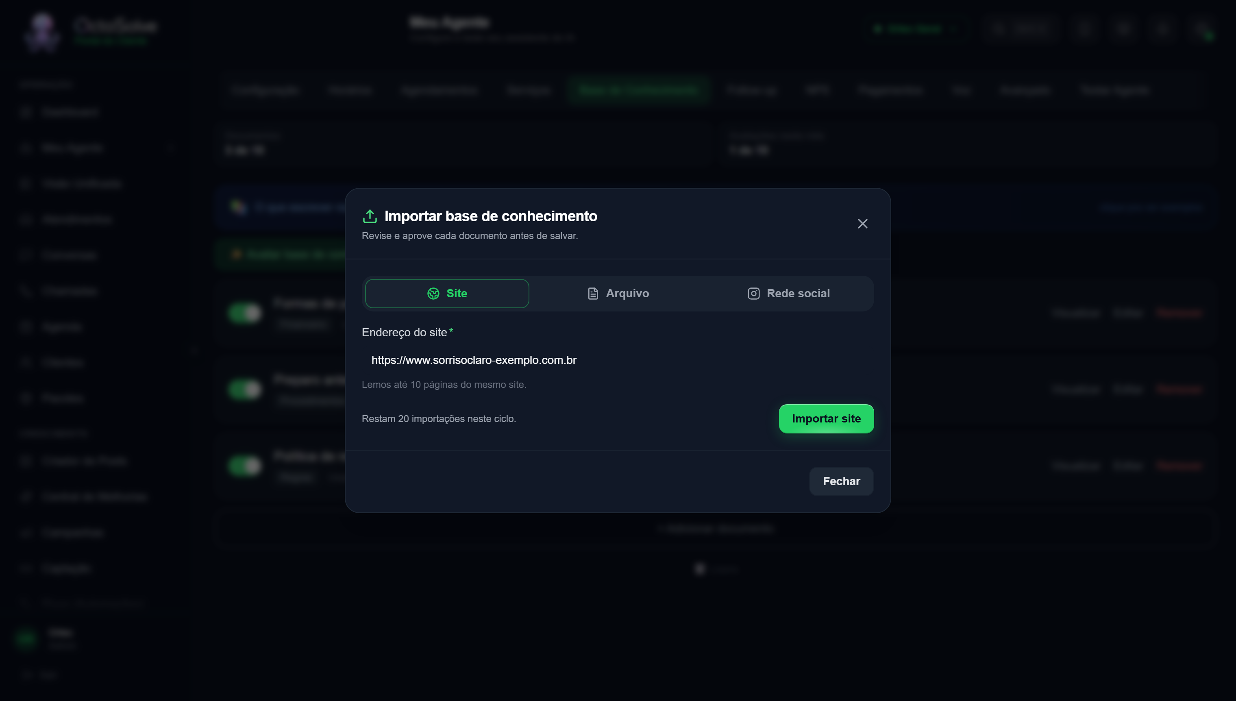This screenshot has height=701, width=1236.
Task: Click the Importar site button
Action: [x=826, y=418]
